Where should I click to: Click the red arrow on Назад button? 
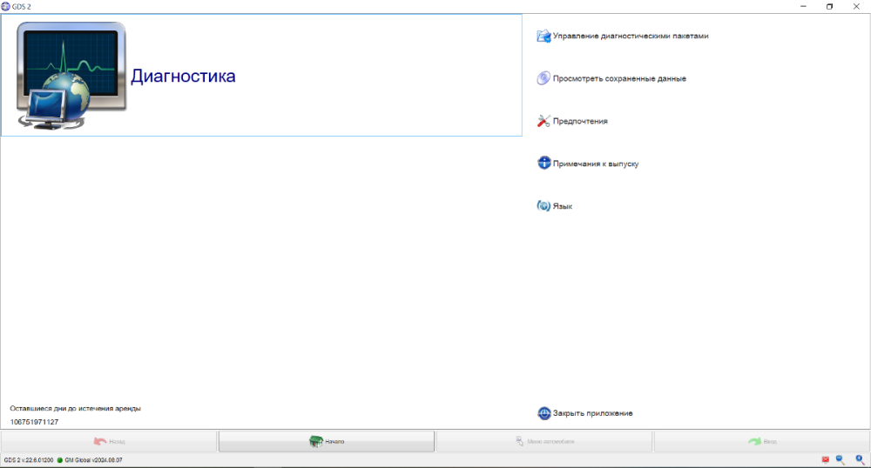tap(100, 441)
